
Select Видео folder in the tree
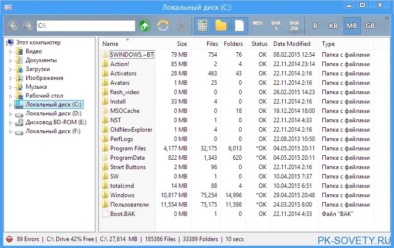(x=34, y=51)
